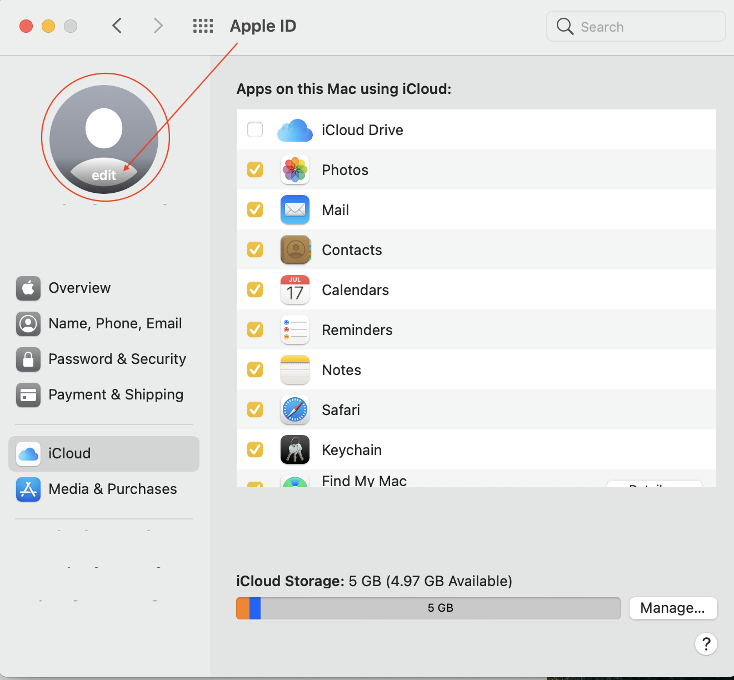This screenshot has height=680, width=734.
Task: Click the Keychain keys icon
Action: click(294, 450)
